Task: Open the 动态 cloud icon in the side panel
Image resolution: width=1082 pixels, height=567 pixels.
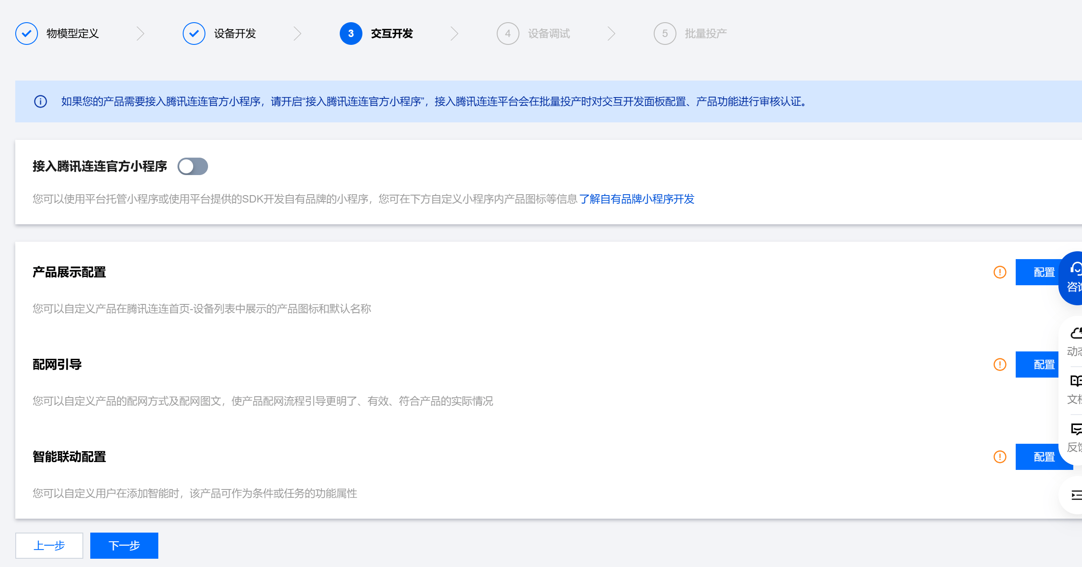Action: (1075, 334)
